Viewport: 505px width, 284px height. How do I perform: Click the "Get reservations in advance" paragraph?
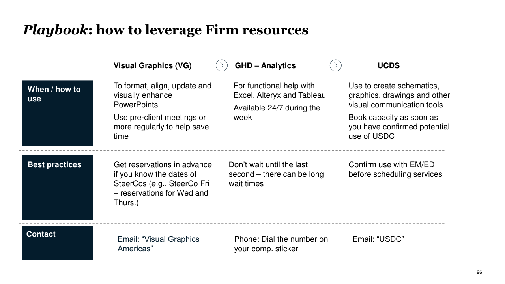pyautogui.click(x=162, y=183)
